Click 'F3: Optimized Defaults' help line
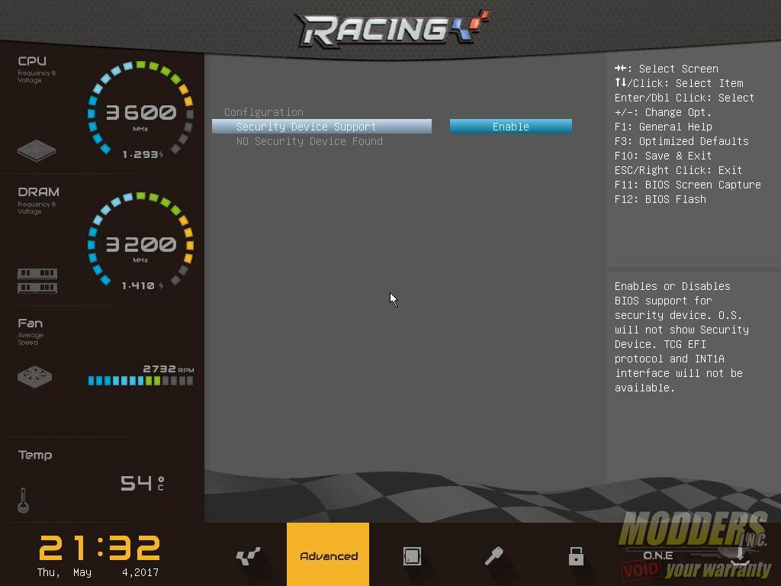This screenshot has height=586, width=781. click(681, 141)
